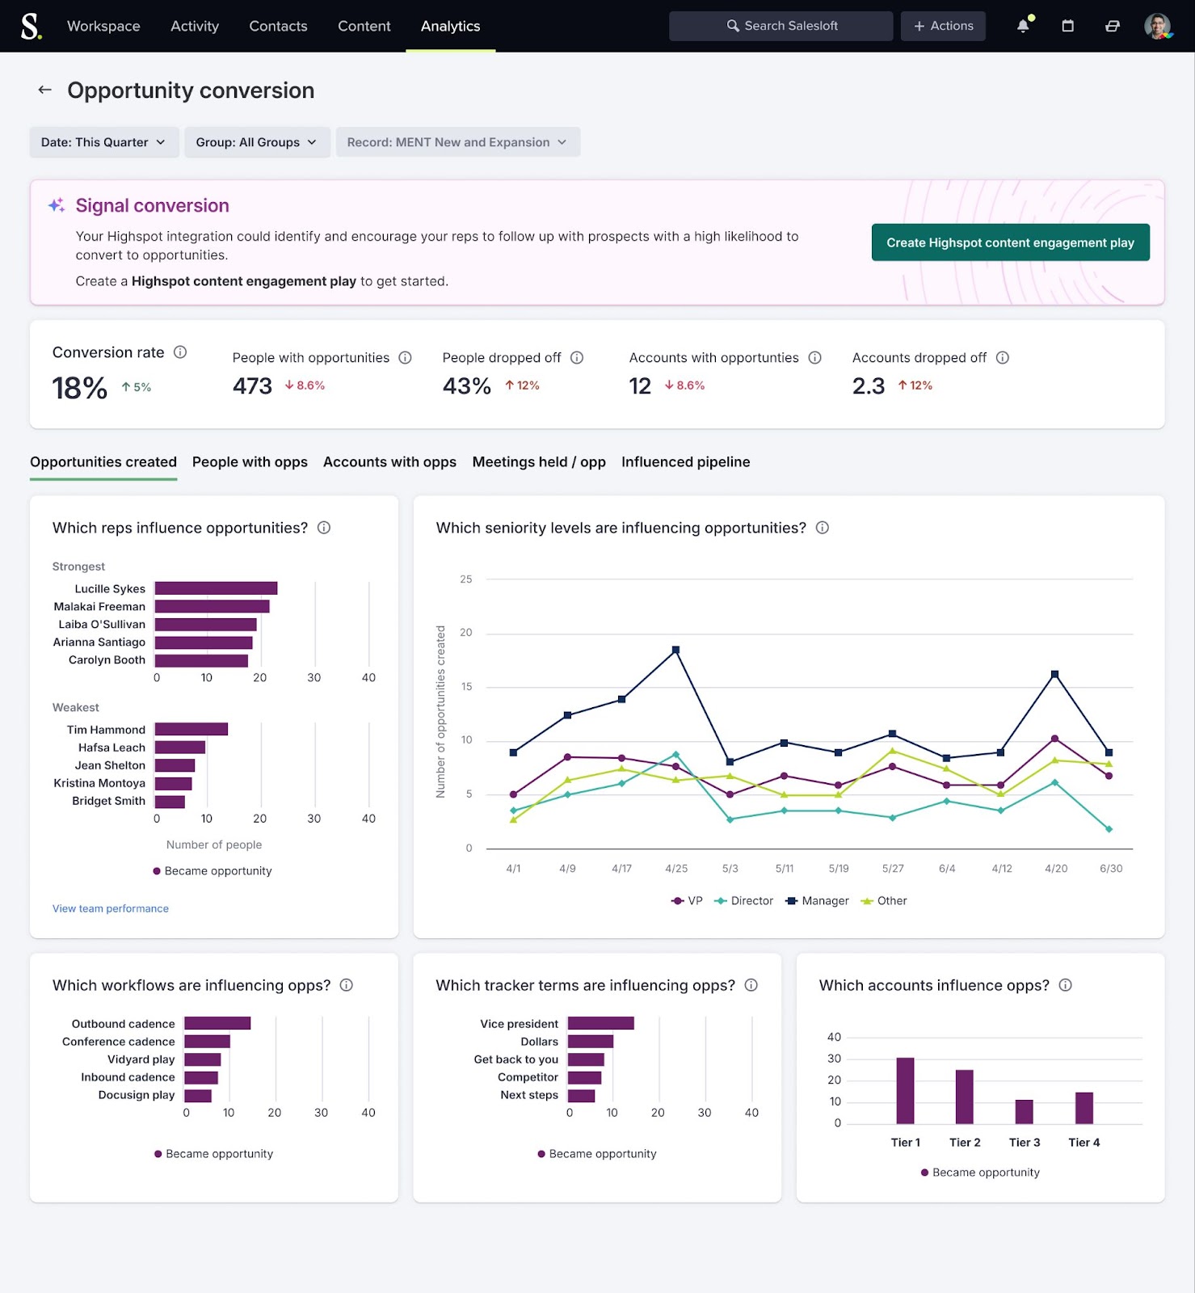Expand Record: MENT New and Expansion dropdown
1195x1293 pixels.
[457, 142]
